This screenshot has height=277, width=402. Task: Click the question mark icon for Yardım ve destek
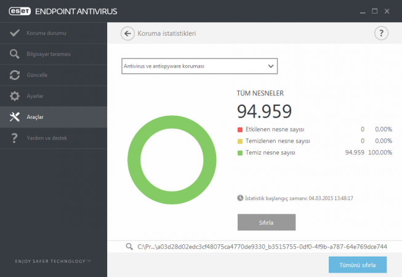point(14,138)
